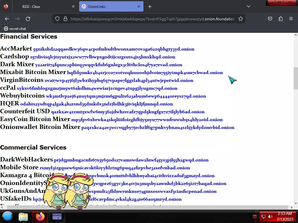
Task: Click the URL address bar
Action: coord(153,19)
